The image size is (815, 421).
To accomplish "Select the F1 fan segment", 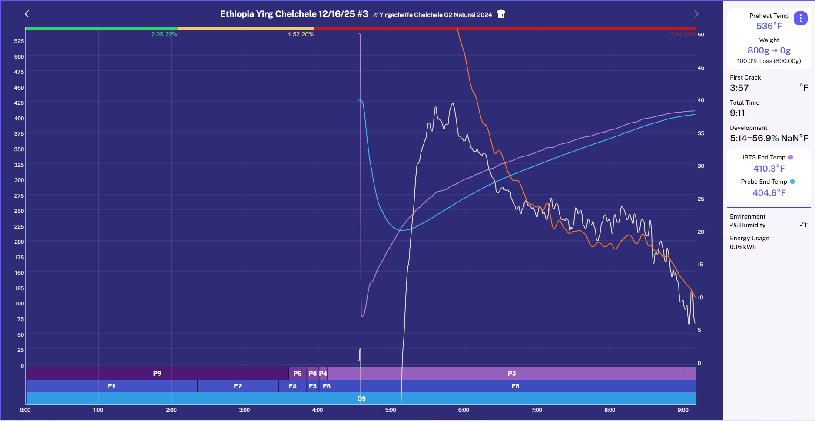I will click(111, 386).
